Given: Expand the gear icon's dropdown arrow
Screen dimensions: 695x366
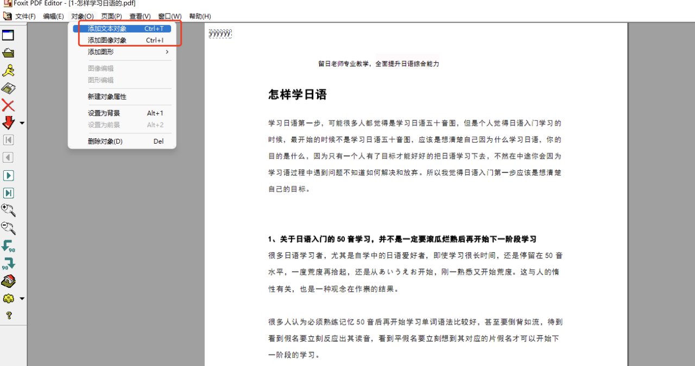Looking at the screenshot, I should click(21, 298).
